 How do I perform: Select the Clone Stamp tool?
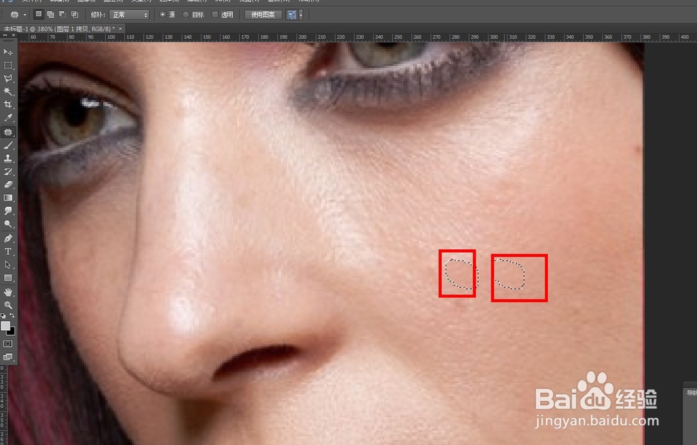(8, 158)
